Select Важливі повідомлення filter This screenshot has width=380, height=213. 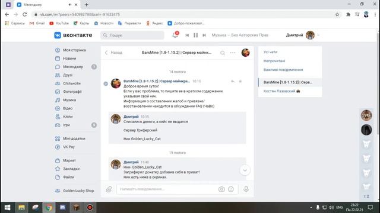pyautogui.click(x=283, y=70)
